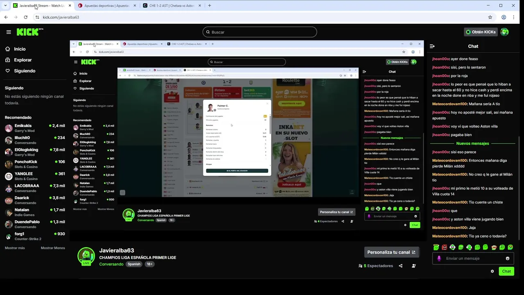Go to Inicio in sidebar
Image resolution: width=524 pixels, height=295 pixels.
(x=15, y=49)
